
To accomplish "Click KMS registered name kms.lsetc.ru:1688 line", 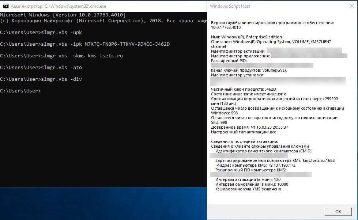I will 275,160.
